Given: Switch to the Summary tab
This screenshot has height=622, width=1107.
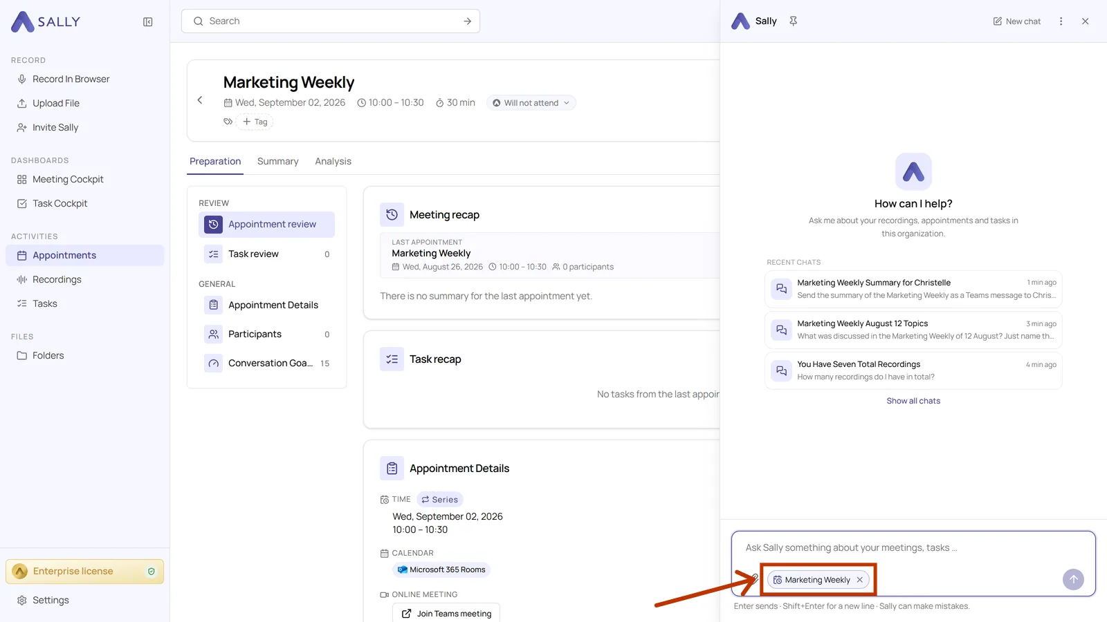Looking at the screenshot, I should click(278, 161).
